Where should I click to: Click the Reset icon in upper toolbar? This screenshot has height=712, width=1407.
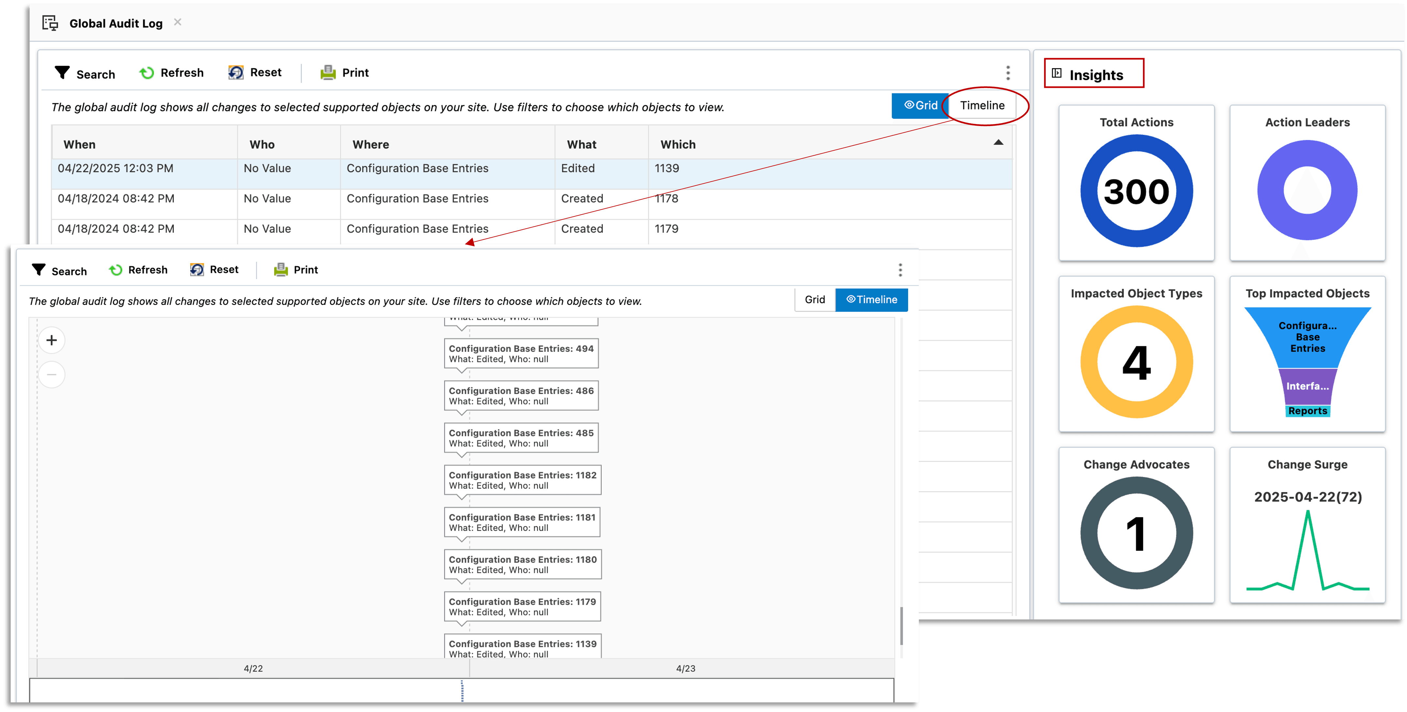point(236,73)
